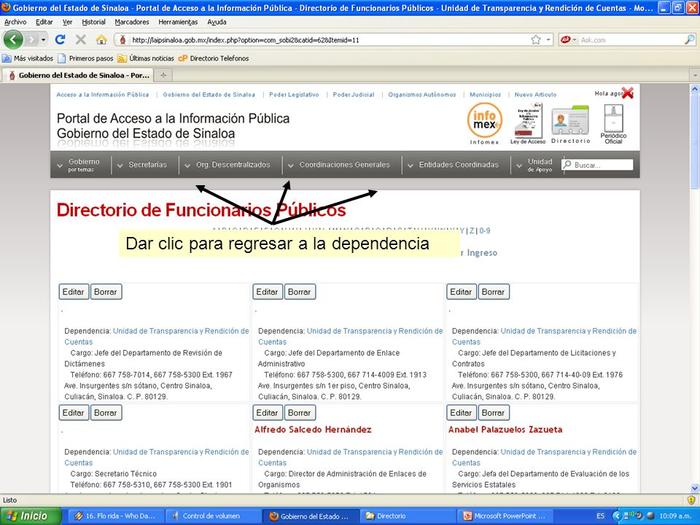Click the Z letter filter link

point(472,231)
